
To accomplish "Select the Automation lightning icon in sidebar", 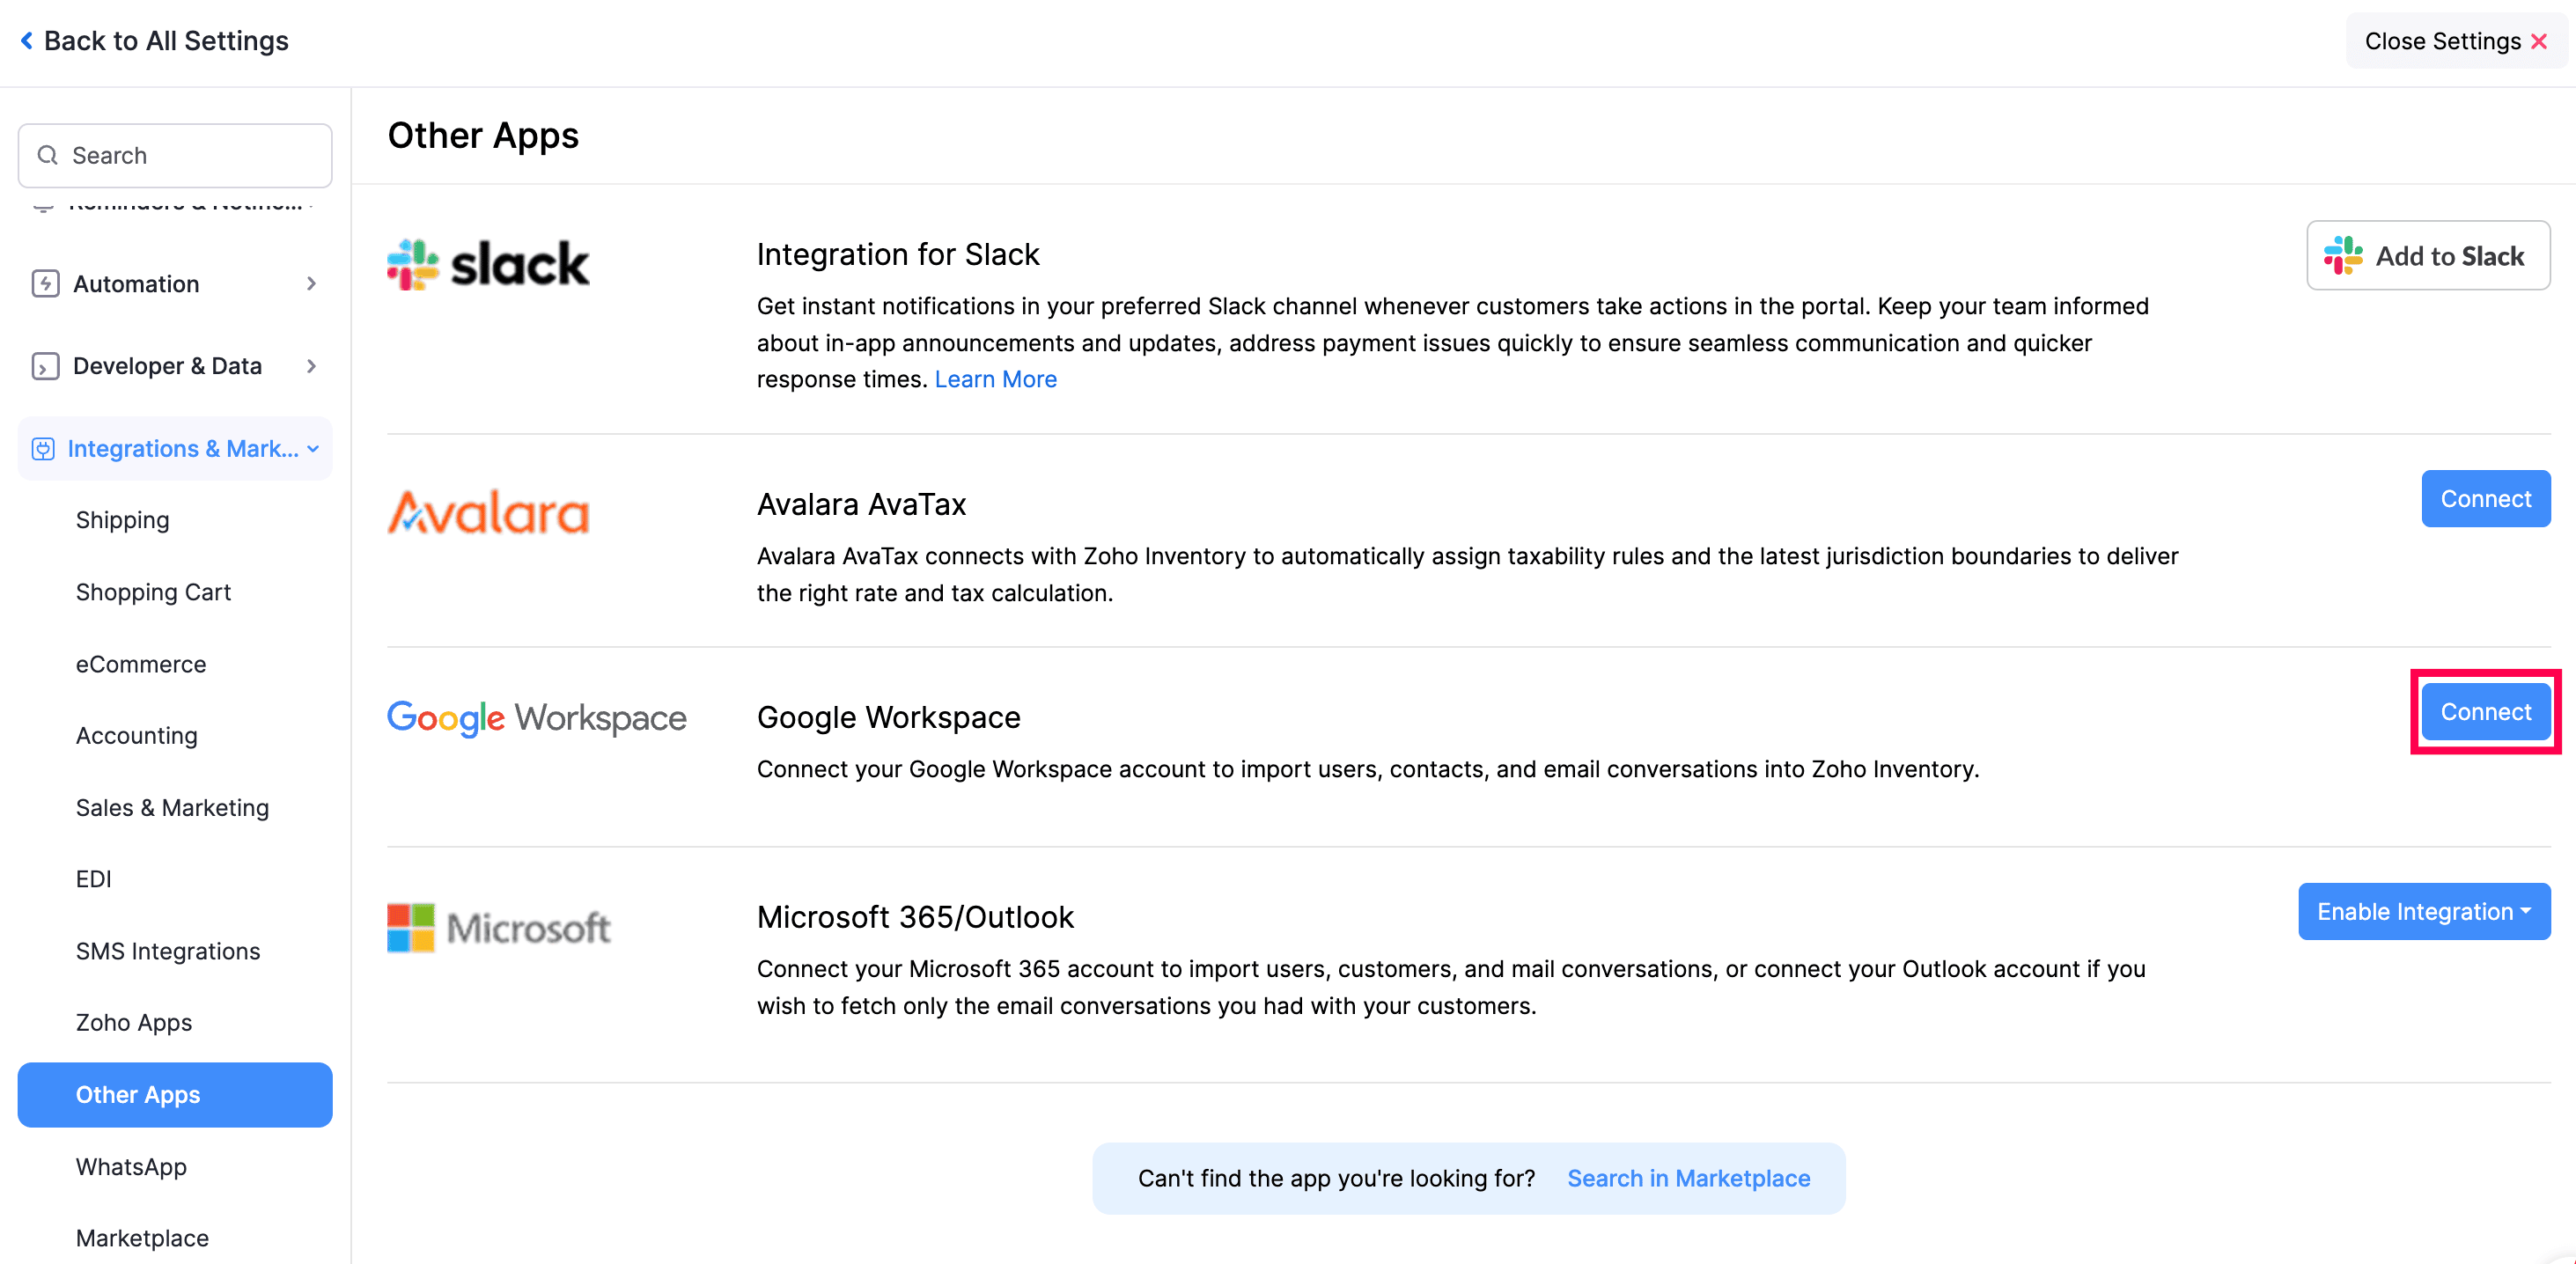I will pyautogui.click(x=45, y=284).
